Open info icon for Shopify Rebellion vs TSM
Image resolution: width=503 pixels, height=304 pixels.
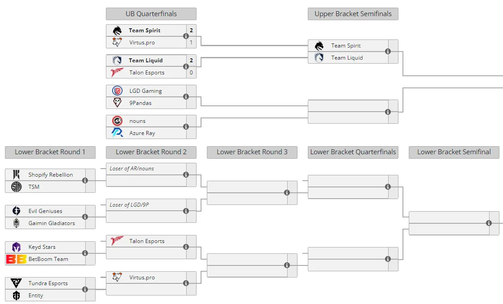85,181
